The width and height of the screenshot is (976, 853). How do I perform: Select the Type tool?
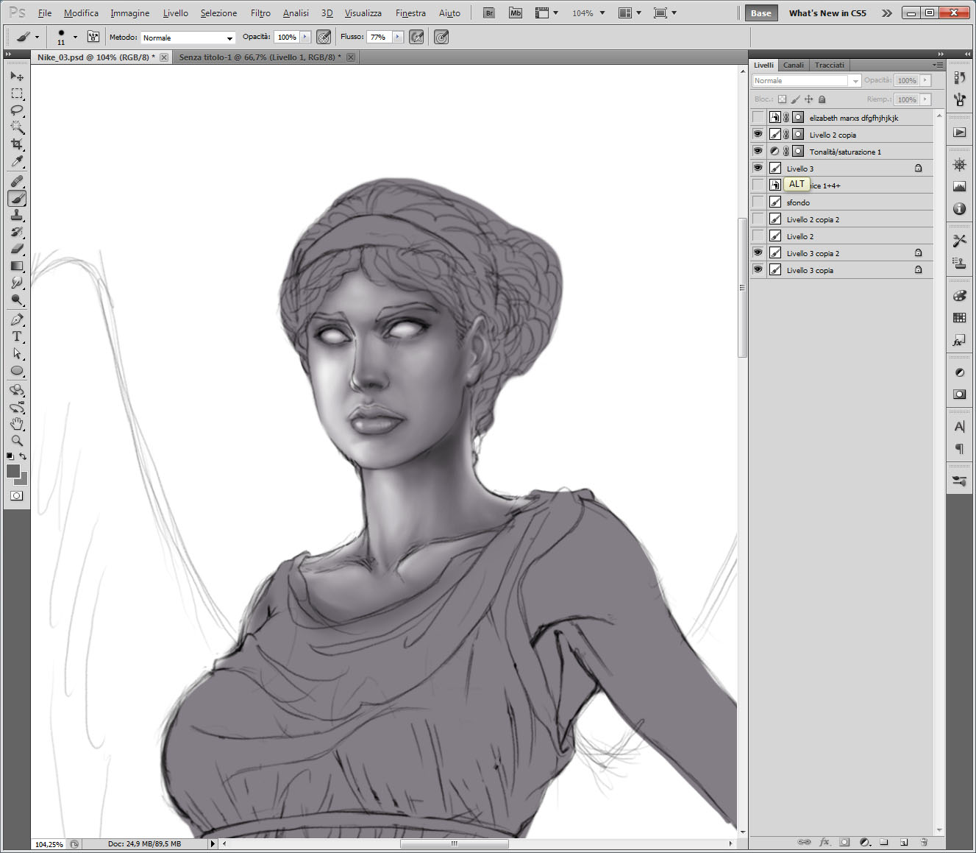tap(17, 336)
